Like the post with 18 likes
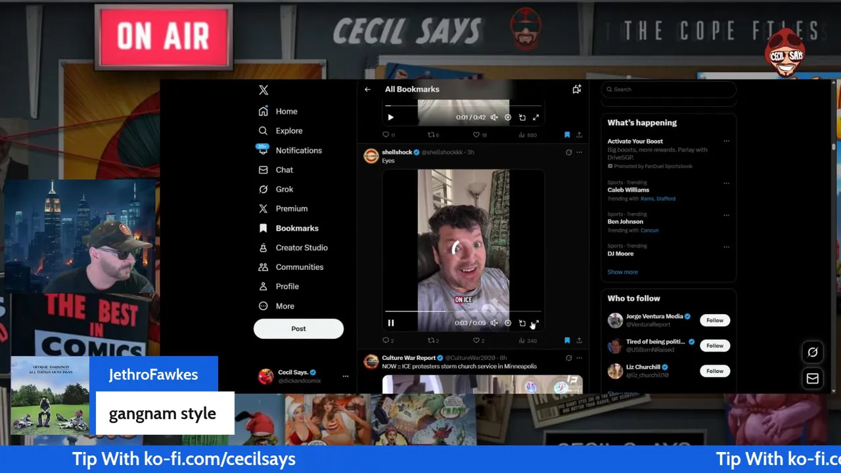The height and width of the screenshot is (473, 841). click(x=480, y=135)
